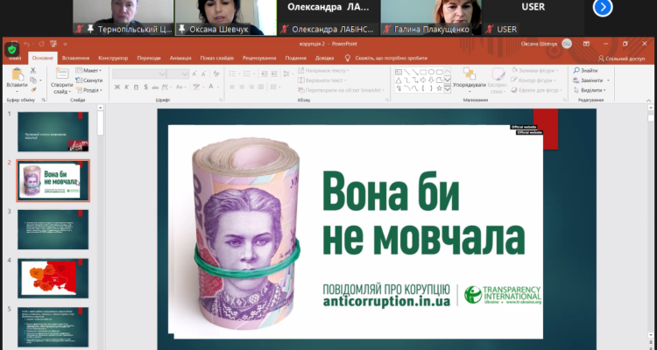Toggle italic К formatting
The width and height of the screenshot is (657, 350).
(x=126, y=87)
